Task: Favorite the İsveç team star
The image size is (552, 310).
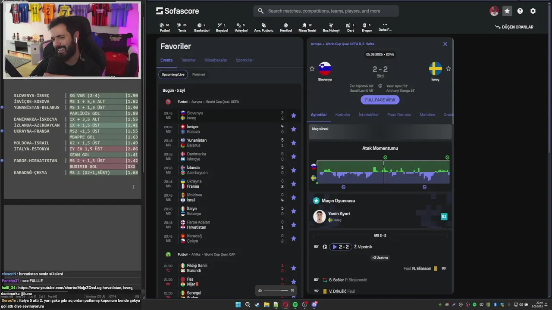Action: tap(448, 68)
